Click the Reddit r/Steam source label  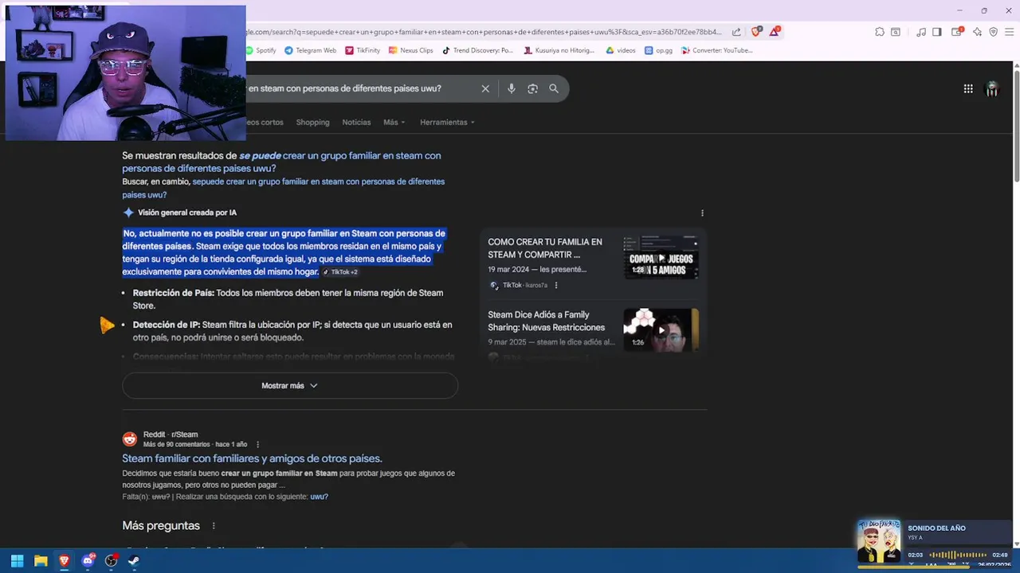[171, 435]
